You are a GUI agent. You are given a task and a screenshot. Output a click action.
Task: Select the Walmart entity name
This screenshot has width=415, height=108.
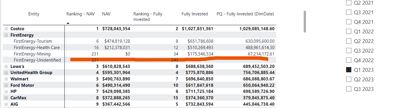[x=19, y=79]
